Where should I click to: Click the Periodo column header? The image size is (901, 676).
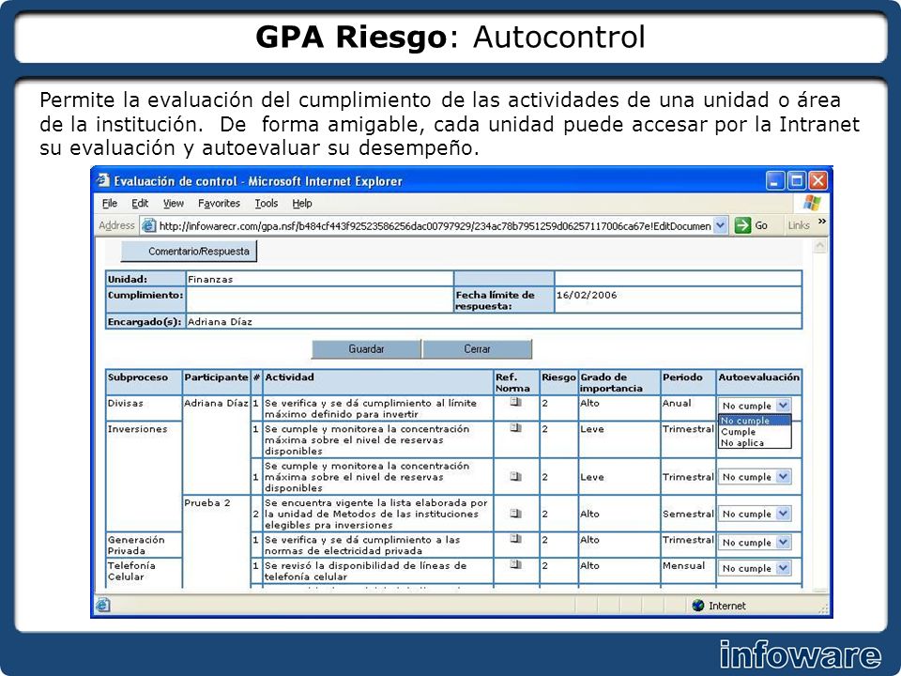tap(688, 382)
